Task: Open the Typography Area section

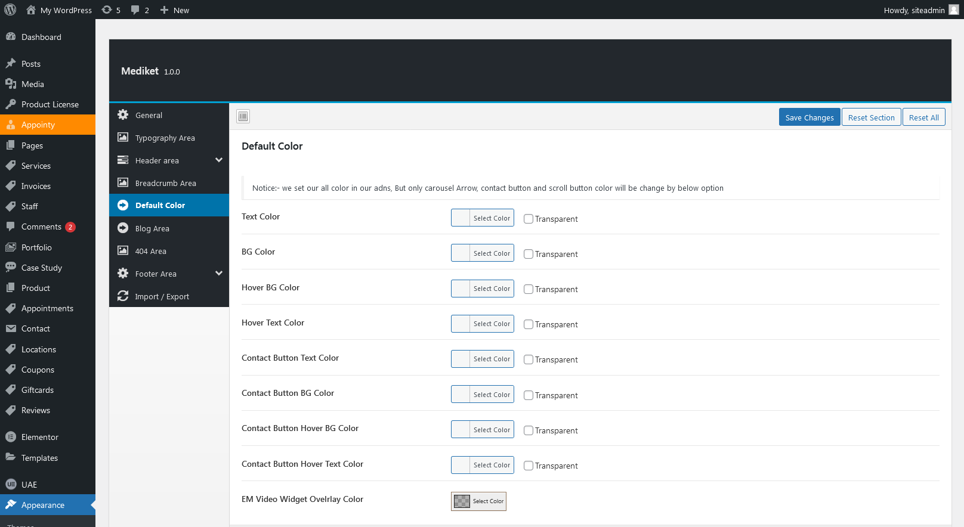Action: point(165,138)
